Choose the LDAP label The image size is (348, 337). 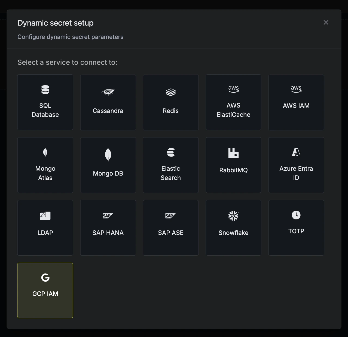[x=45, y=233]
